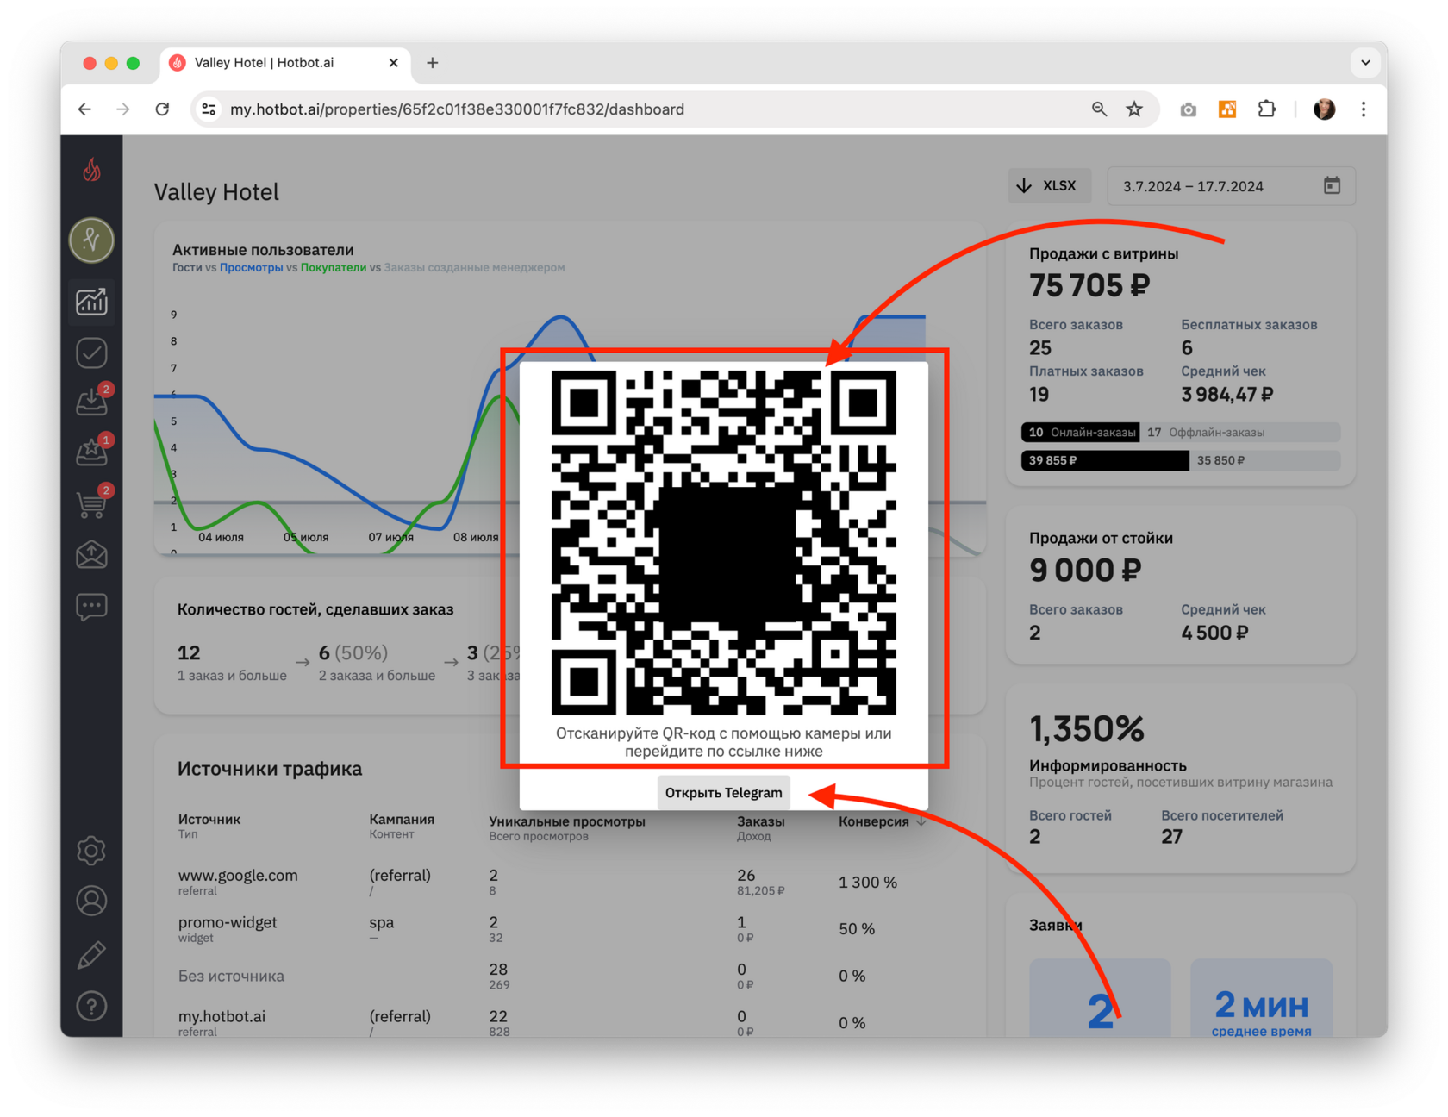Click the Открыть Telegram button
The image size is (1448, 1117).
point(723,793)
